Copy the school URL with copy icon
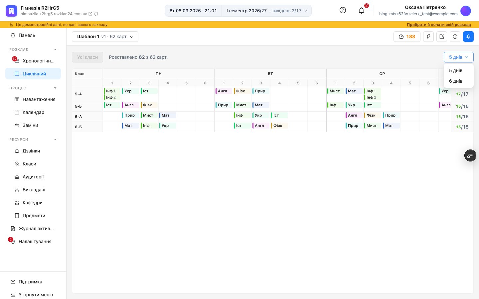Viewport: 479px width, 299px height. [96, 14]
